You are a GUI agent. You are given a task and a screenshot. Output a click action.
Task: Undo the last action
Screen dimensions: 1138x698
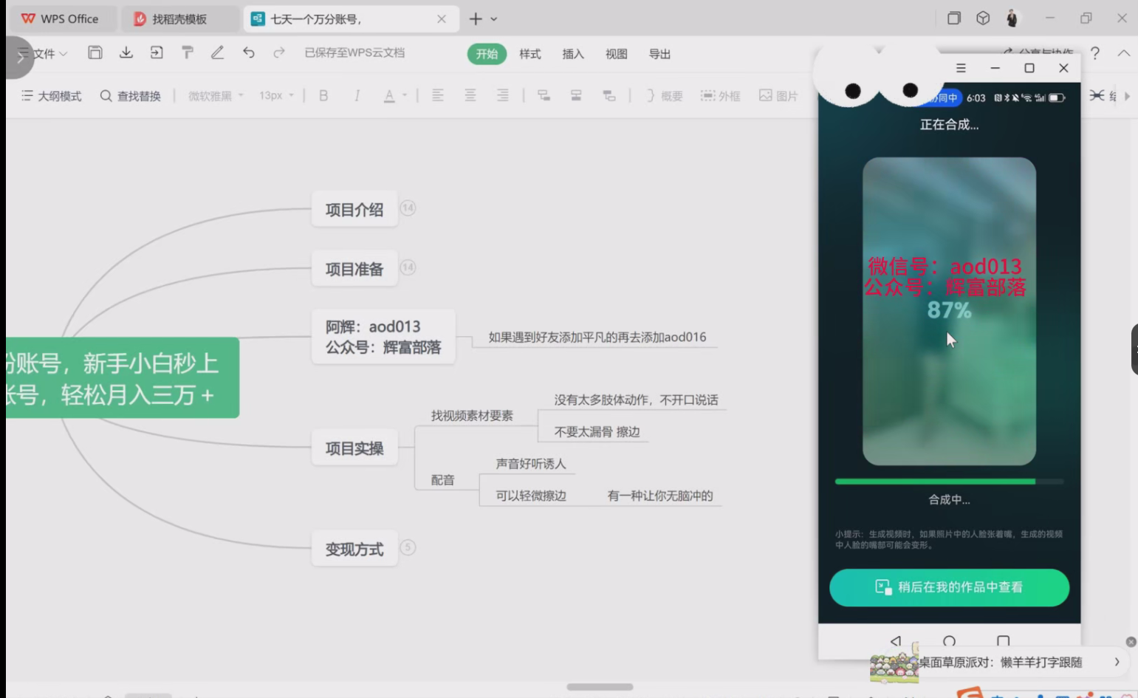(x=249, y=52)
